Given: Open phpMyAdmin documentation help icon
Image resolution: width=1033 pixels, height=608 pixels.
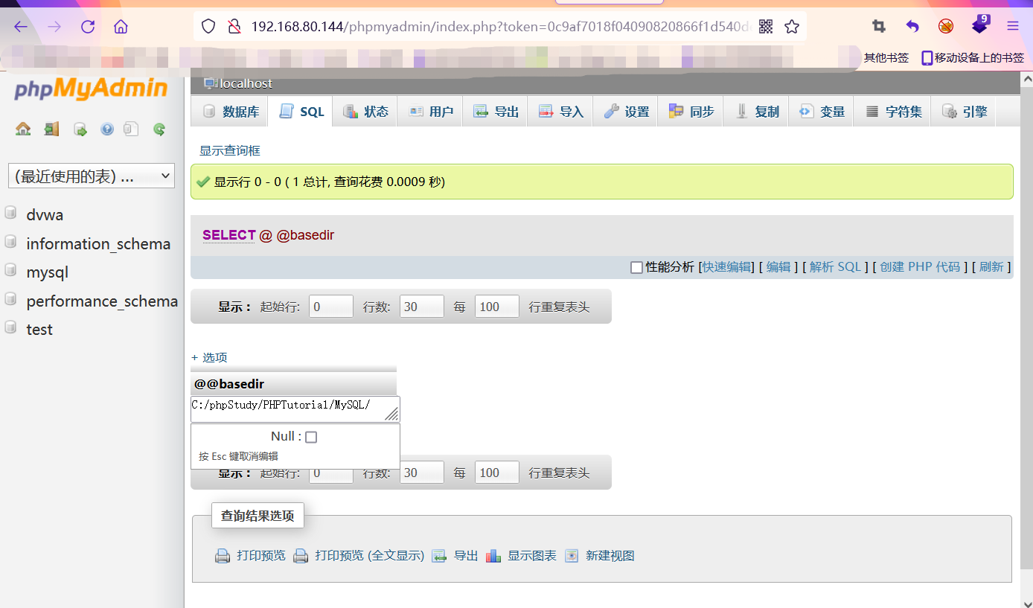Looking at the screenshot, I should 107,129.
